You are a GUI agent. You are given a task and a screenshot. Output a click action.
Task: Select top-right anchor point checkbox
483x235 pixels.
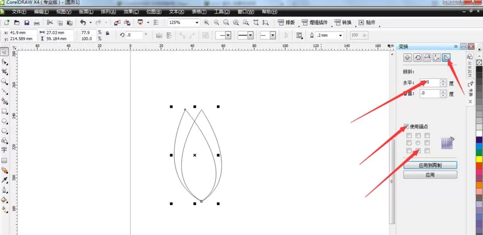(x=427, y=135)
